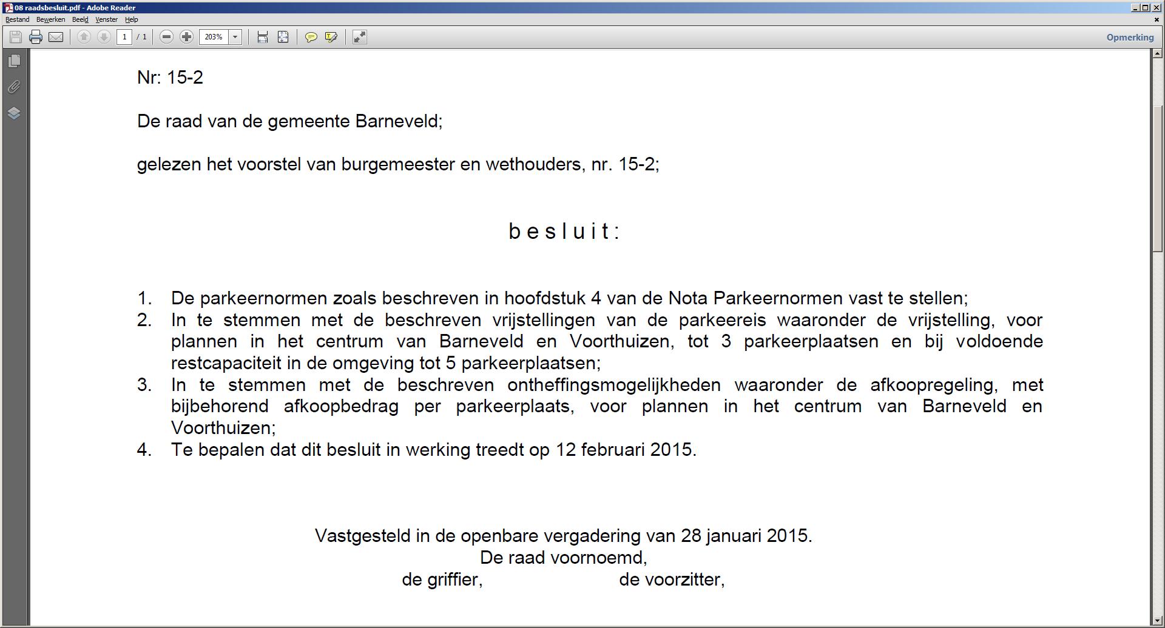Email the PDF using the envelope icon
This screenshot has width=1165, height=628.
[x=56, y=37]
